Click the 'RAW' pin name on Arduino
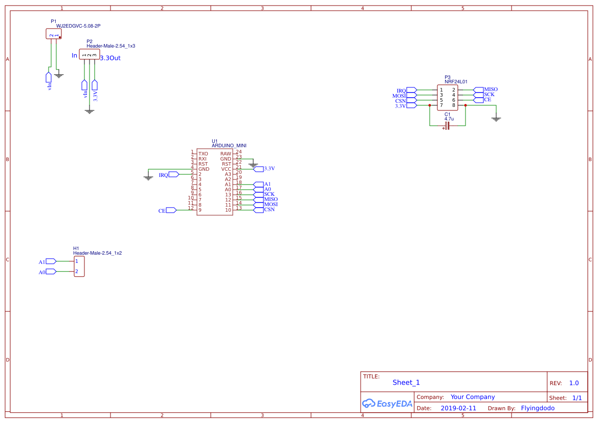The height and width of the screenshot is (423, 598). coord(226,154)
